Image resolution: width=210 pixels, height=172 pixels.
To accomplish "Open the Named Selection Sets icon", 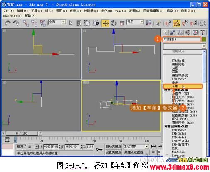I will [203, 23].
